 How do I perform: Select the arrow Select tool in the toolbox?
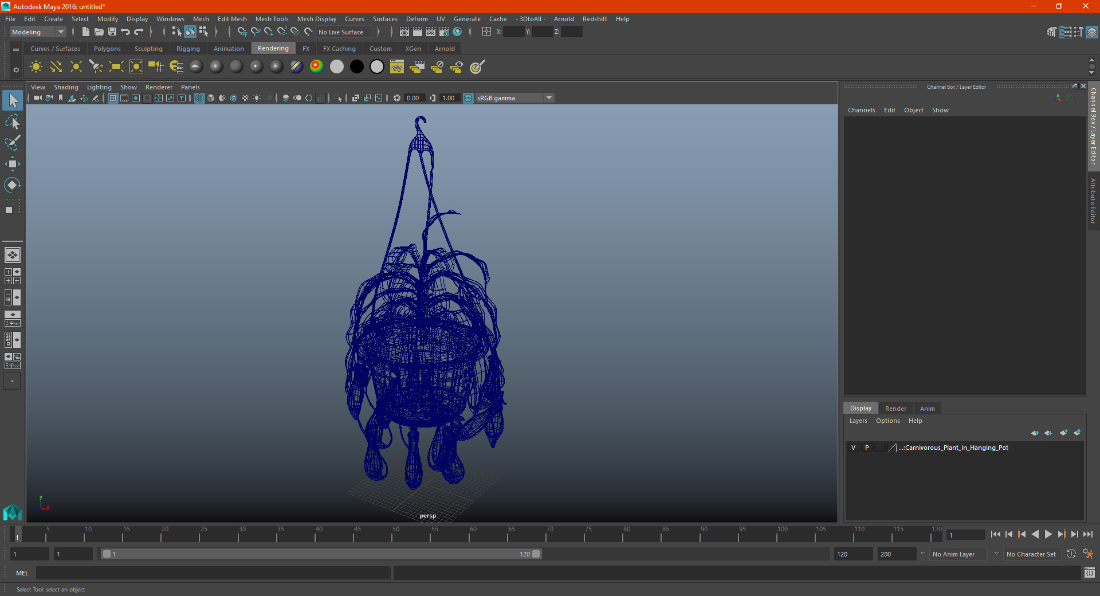pos(13,101)
